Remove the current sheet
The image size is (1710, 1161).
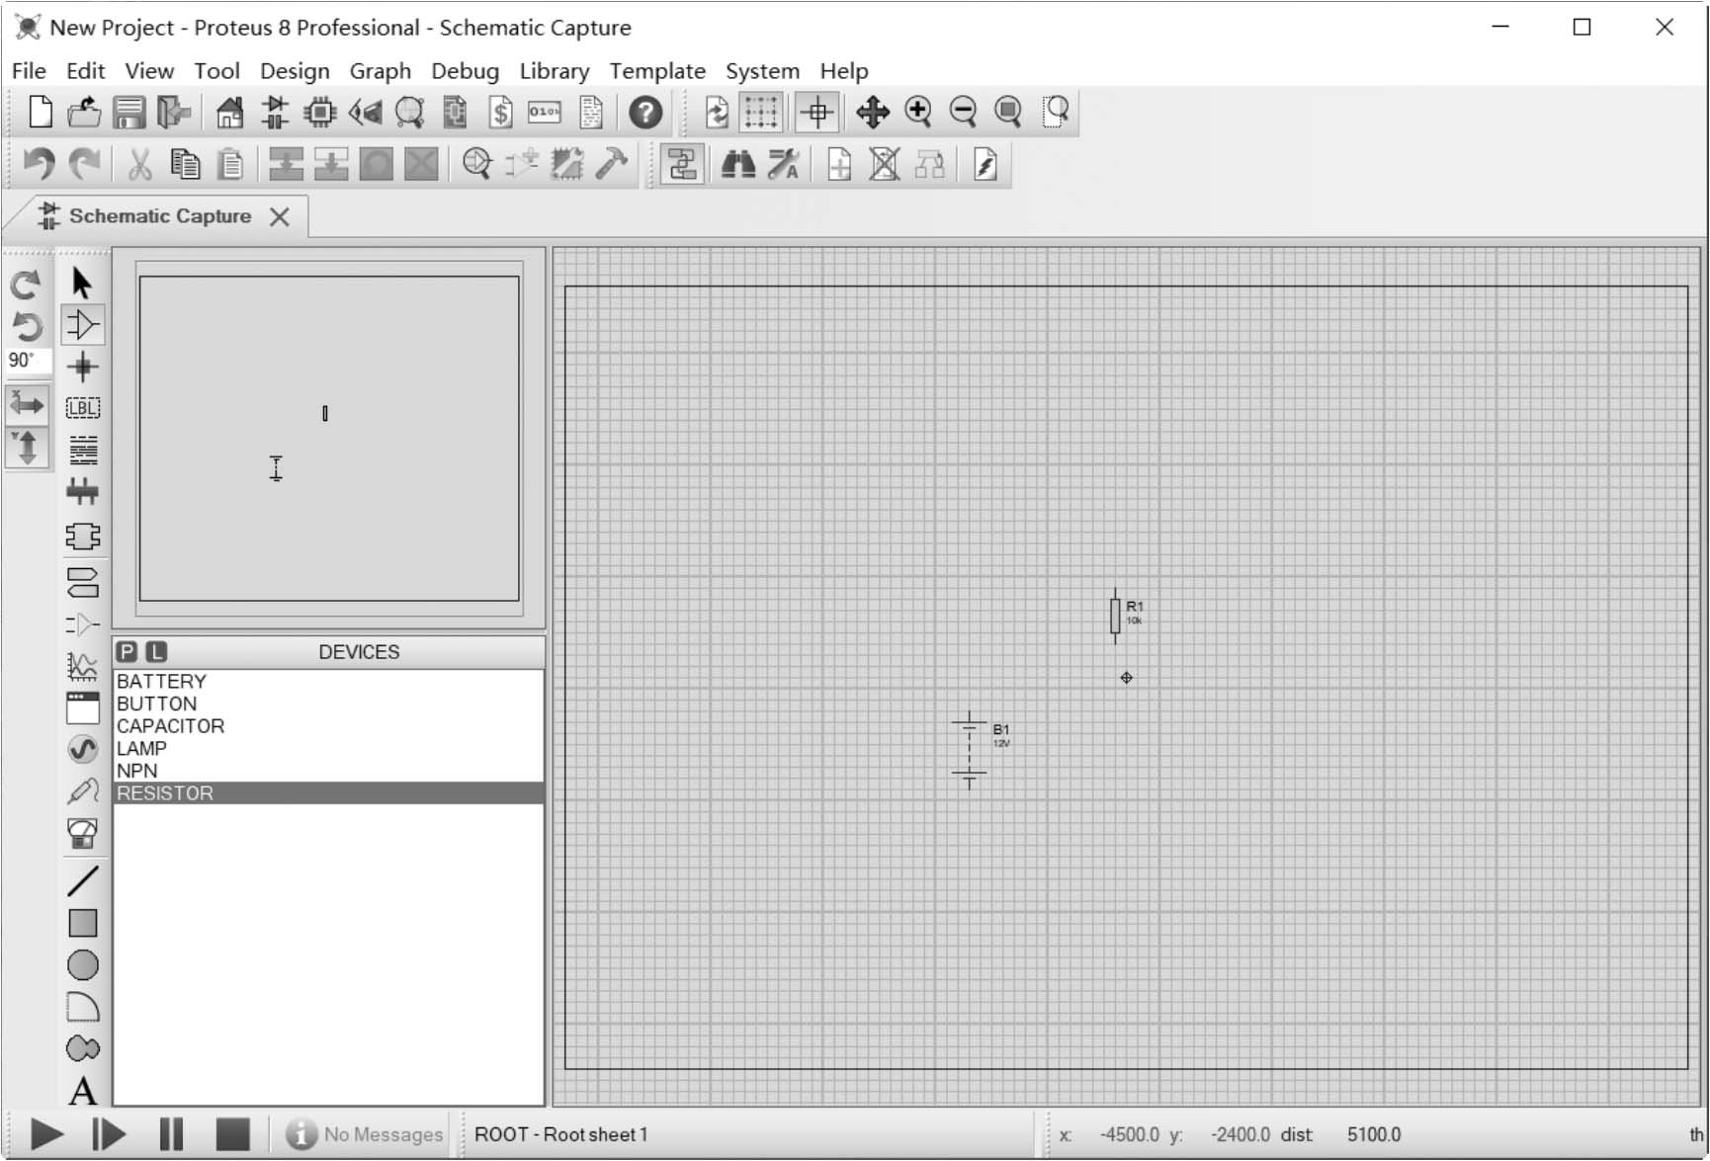coord(885,164)
